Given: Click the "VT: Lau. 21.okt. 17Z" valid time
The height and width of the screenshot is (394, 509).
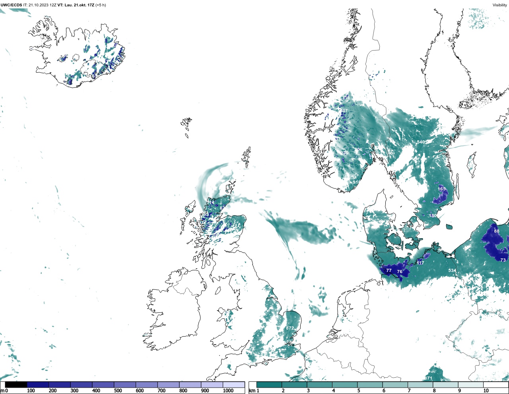Looking at the screenshot, I should pyautogui.click(x=76, y=5).
